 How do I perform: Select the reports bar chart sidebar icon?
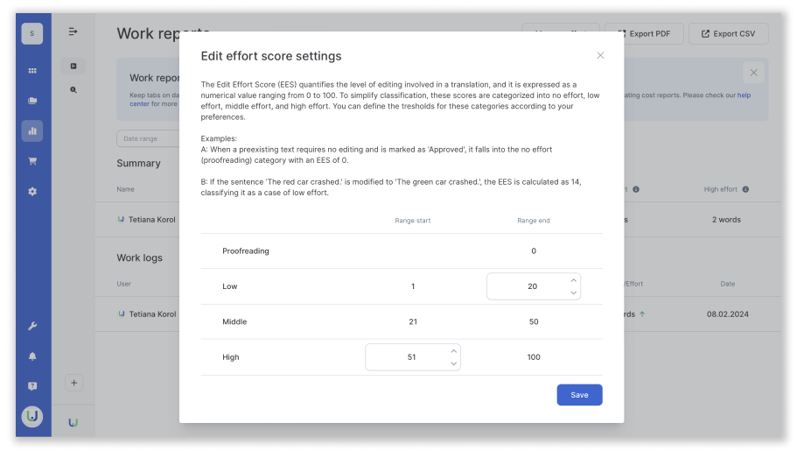coord(32,130)
